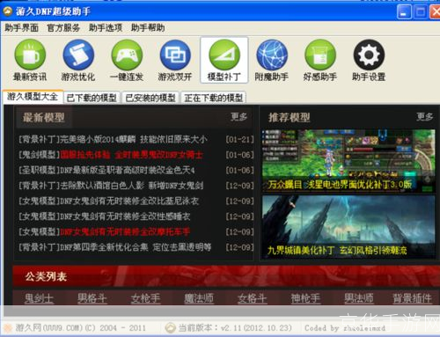Open the 助手选项 menu
Viewport: 440px width, 337px height.
[x=106, y=28]
